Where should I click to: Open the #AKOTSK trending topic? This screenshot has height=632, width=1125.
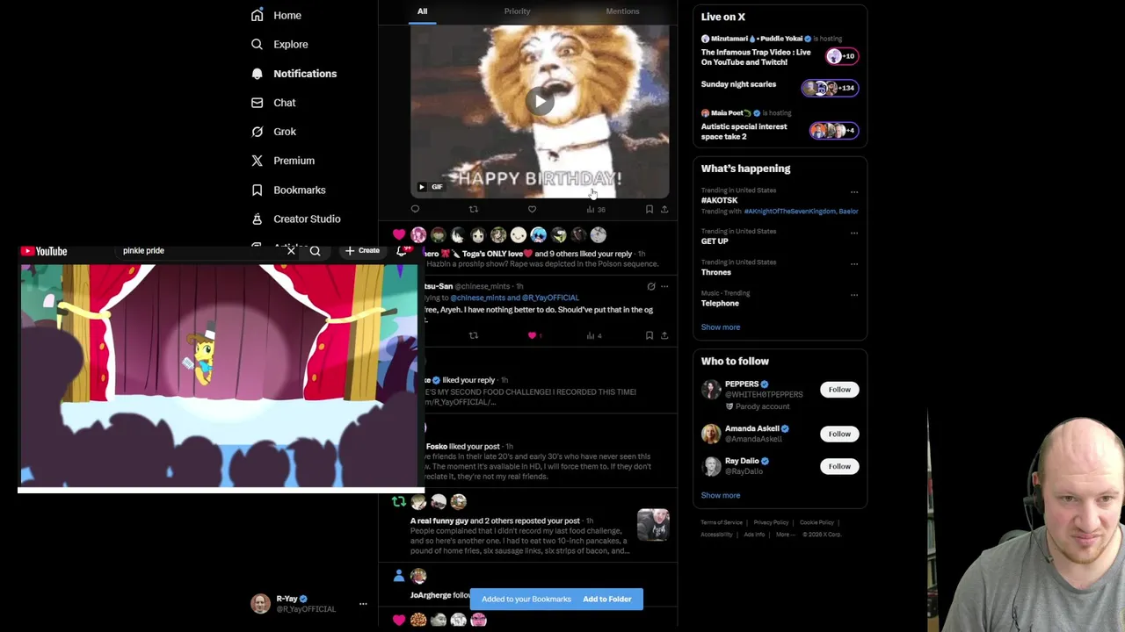tap(719, 200)
